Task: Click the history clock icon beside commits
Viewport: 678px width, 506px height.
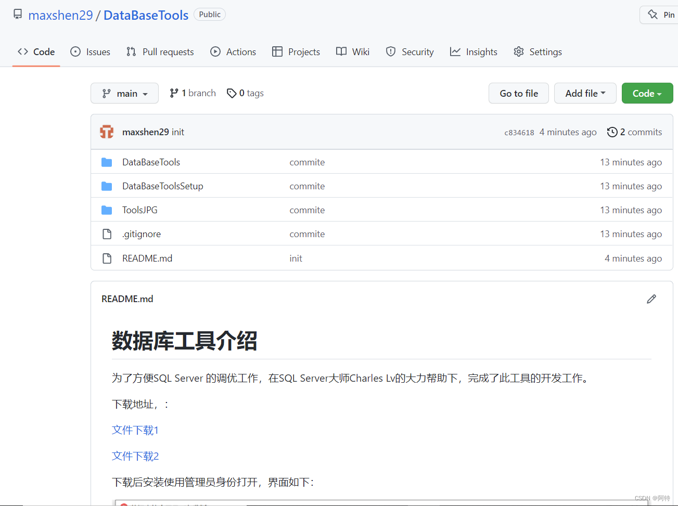Action: pos(612,132)
